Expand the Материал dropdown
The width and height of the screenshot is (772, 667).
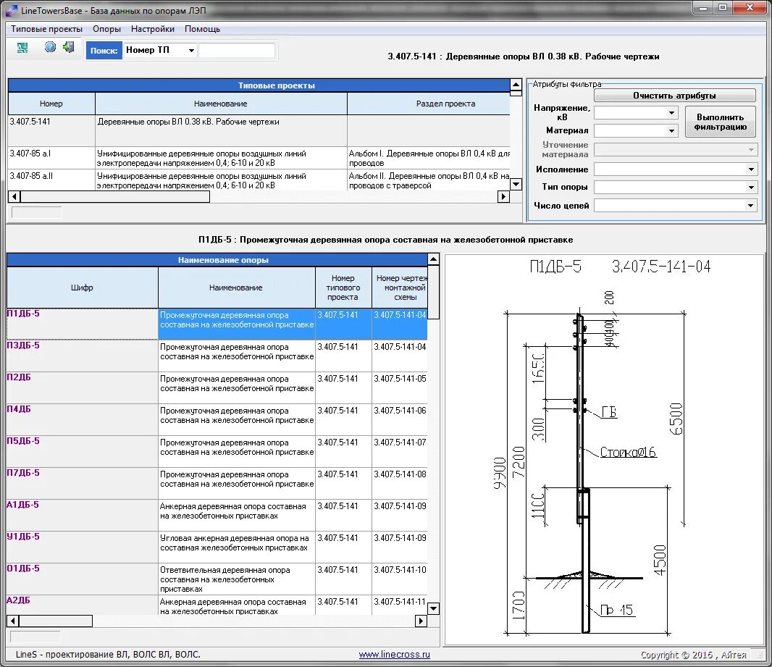click(671, 131)
